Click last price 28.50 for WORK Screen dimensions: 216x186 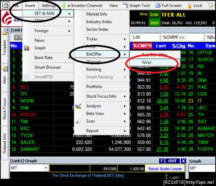tap(163, 101)
